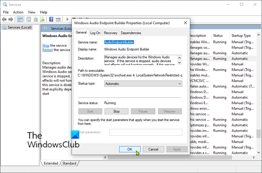The width and height of the screenshot is (262, 173).
Task: Click the Back arrow in the Services toolbar
Action: coord(4,19)
